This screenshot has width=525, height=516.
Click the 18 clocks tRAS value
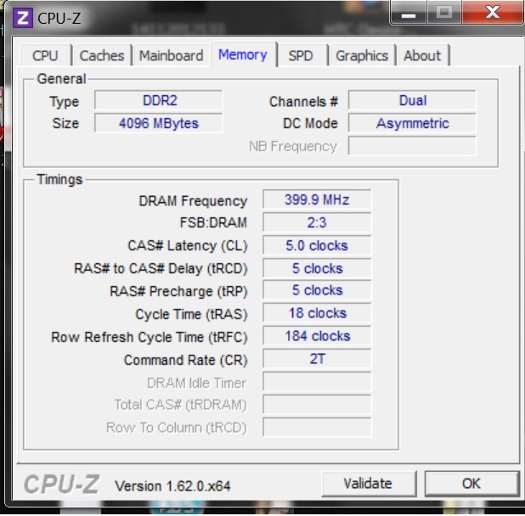(x=317, y=312)
